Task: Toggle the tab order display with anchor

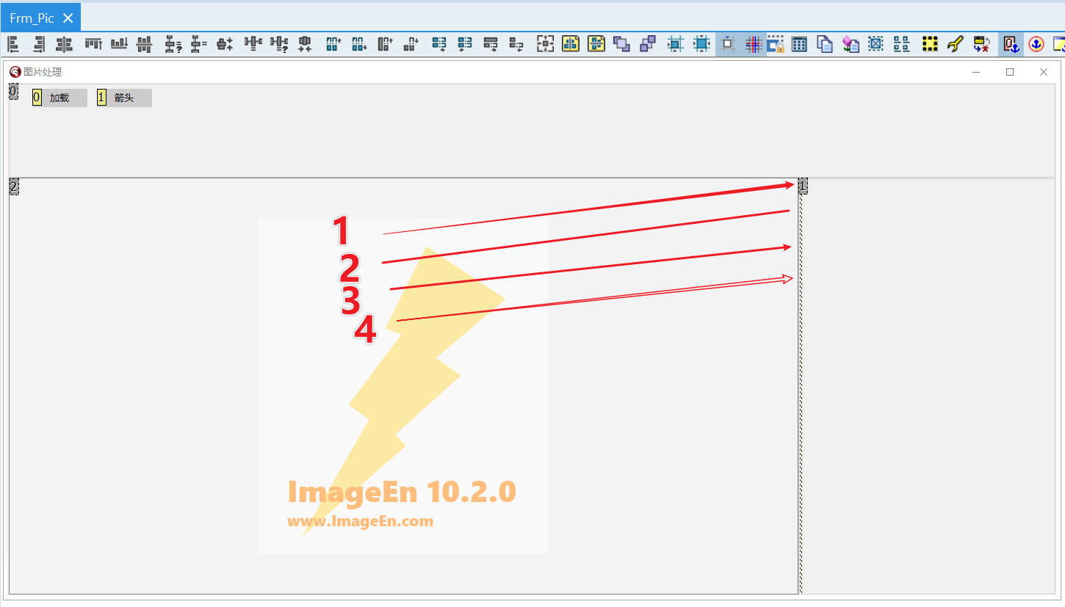Action: [x=1011, y=45]
